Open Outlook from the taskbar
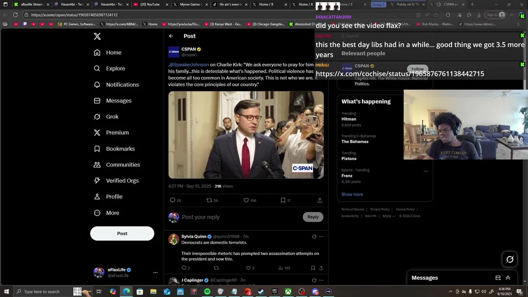This screenshot has width=528, height=297. pyautogui.click(x=167, y=292)
